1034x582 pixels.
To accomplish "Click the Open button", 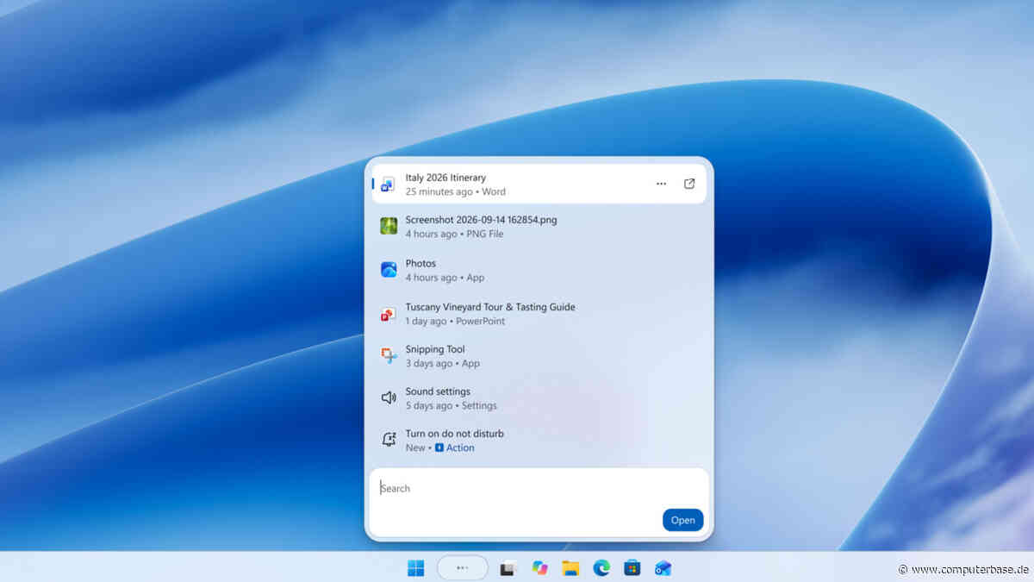I will 683,520.
